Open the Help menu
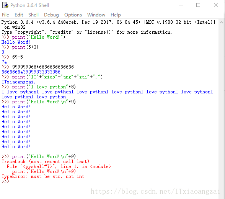225x199 pixels. (x=116, y=15)
